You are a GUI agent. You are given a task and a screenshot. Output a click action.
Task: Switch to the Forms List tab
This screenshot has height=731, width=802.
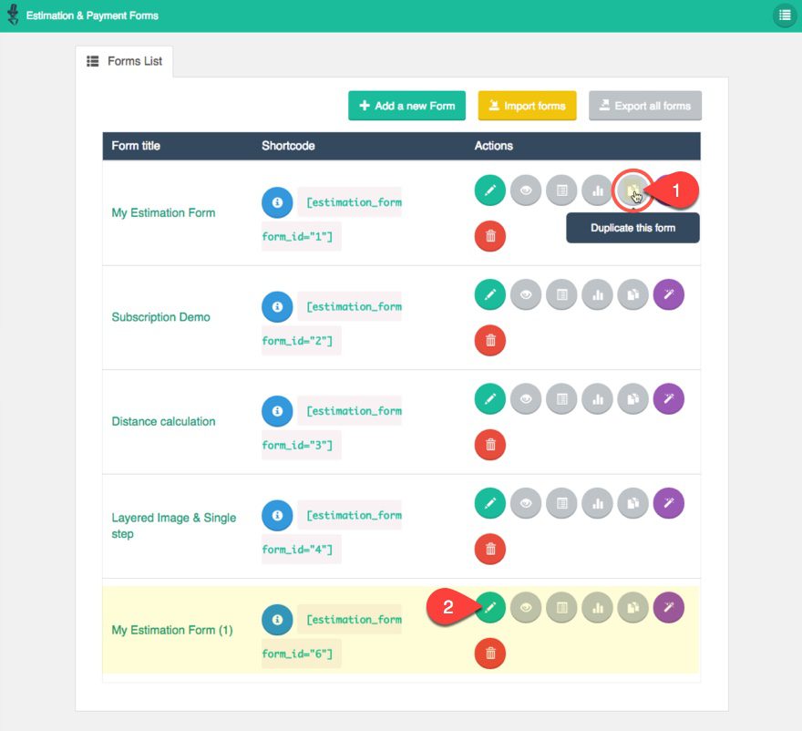pos(126,61)
